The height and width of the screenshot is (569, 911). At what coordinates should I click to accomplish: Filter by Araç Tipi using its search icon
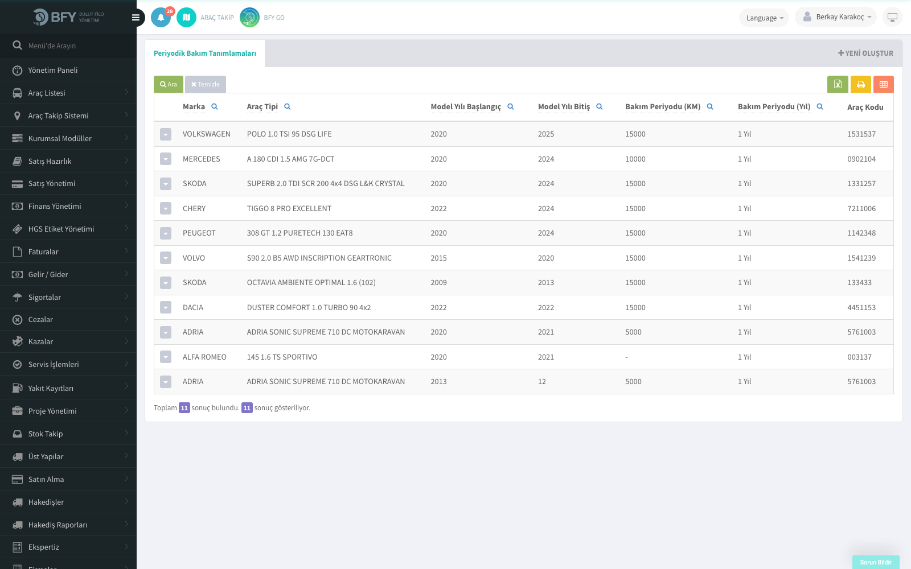point(288,106)
